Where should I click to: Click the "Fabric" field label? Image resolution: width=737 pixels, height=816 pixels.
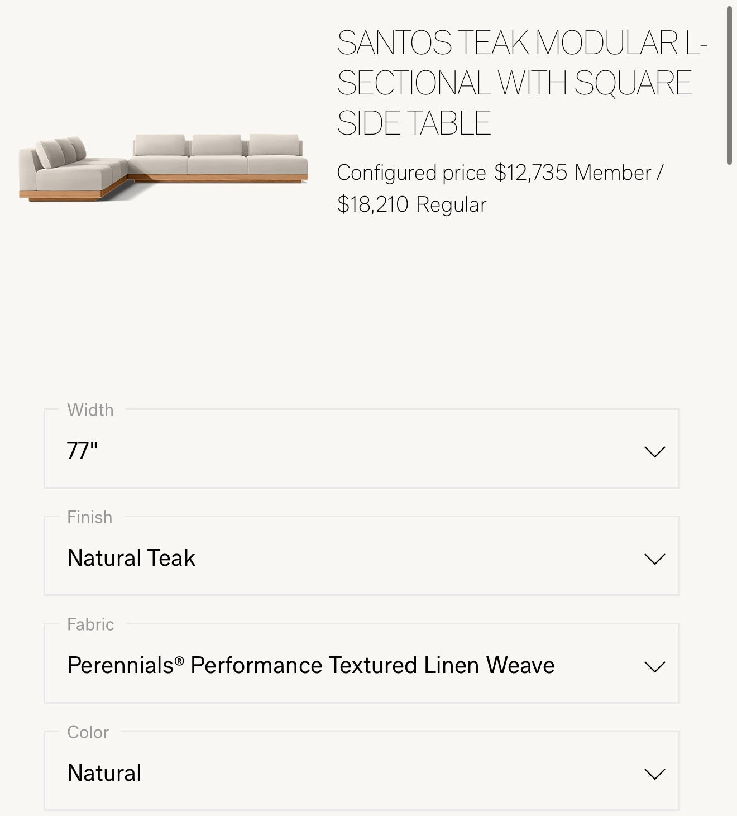(90, 624)
